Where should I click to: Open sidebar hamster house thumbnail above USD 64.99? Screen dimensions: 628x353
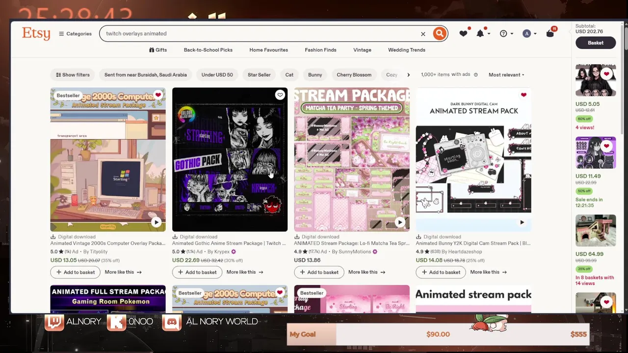(x=596, y=230)
